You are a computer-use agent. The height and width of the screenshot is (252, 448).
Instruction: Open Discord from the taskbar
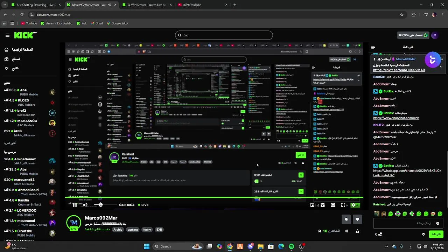pyautogui.click(x=250, y=246)
